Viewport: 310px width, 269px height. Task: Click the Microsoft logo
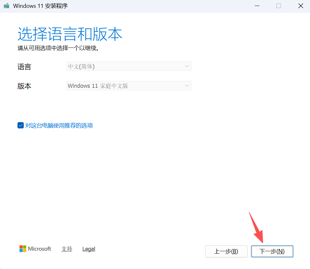pyautogui.click(x=35, y=249)
